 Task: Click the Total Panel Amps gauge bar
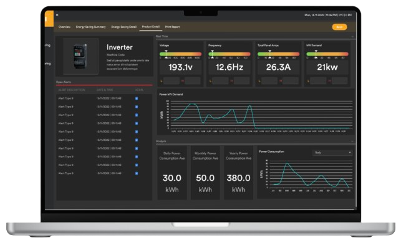pos(279,54)
